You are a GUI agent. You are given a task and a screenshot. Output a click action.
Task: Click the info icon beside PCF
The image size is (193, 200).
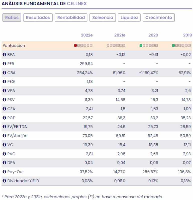[x=4, y=118]
